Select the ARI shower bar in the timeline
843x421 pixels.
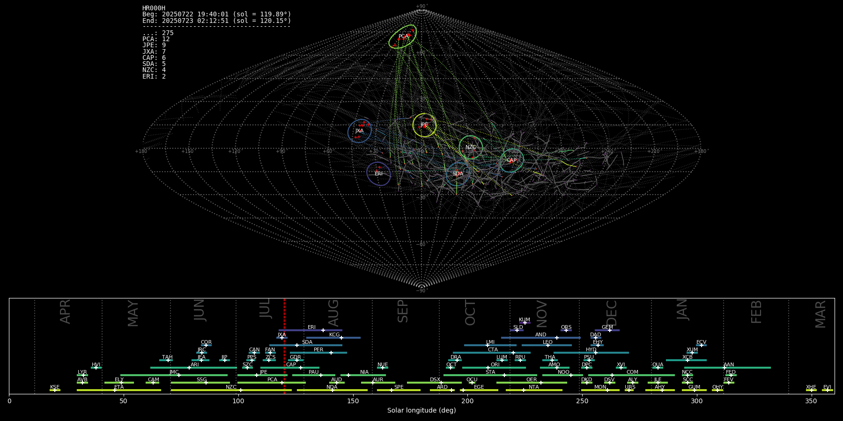(x=193, y=368)
